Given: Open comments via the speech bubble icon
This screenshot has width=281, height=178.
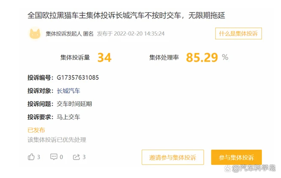Looking at the screenshot, I should (x=54, y=157).
